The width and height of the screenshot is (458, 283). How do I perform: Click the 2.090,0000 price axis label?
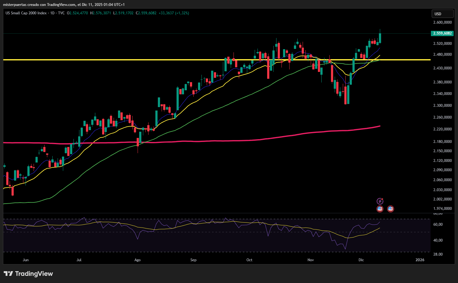pos(442,170)
